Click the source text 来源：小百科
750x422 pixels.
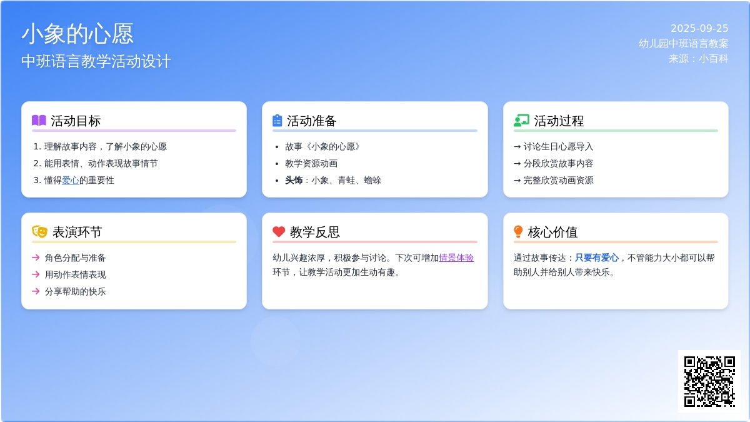click(698, 58)
